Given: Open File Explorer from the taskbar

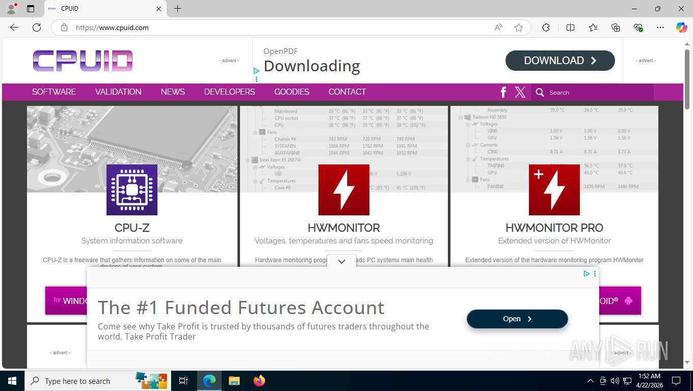Looking at the screenshot, I should (234, 381).
